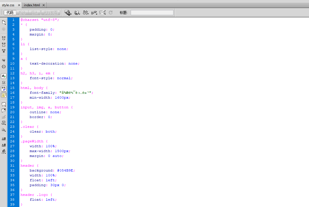Click 'outline: none;' line

[46, 112]
